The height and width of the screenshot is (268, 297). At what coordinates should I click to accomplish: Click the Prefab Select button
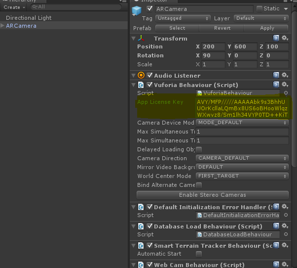click(177, 28)
